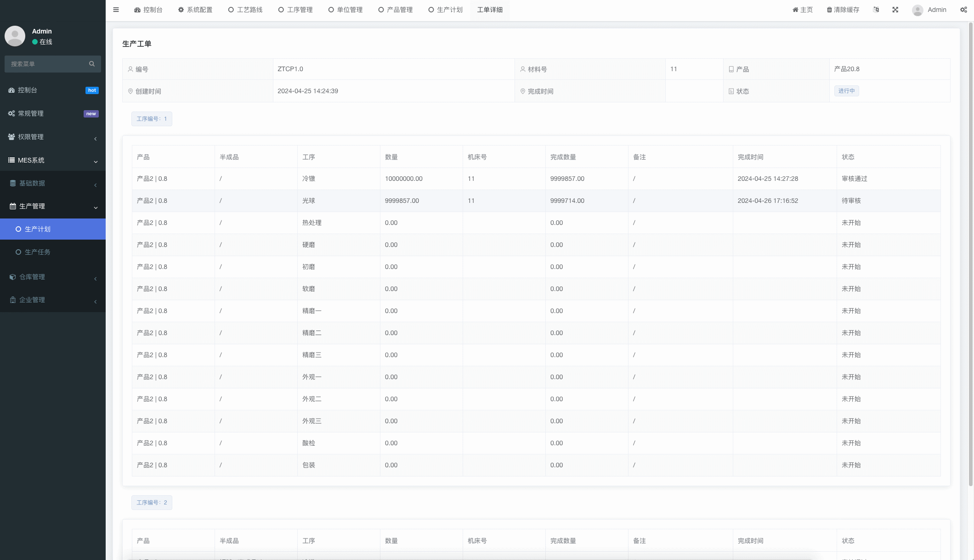Expand the 仓库管理 submenu chevron
This screenshot has width=974, height=560.
pos(96,279)
